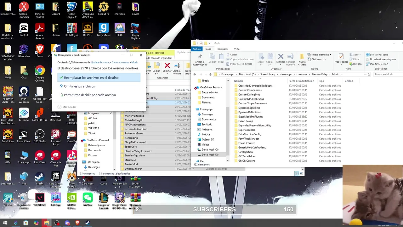Open Propiedades checkmark icon

[341, 56]
